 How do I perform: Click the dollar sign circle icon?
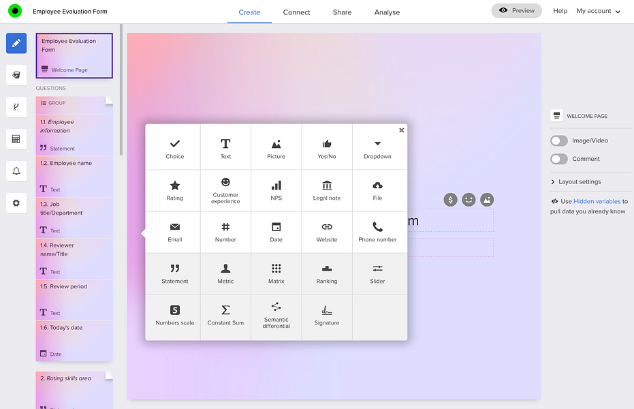pos(450,200)
